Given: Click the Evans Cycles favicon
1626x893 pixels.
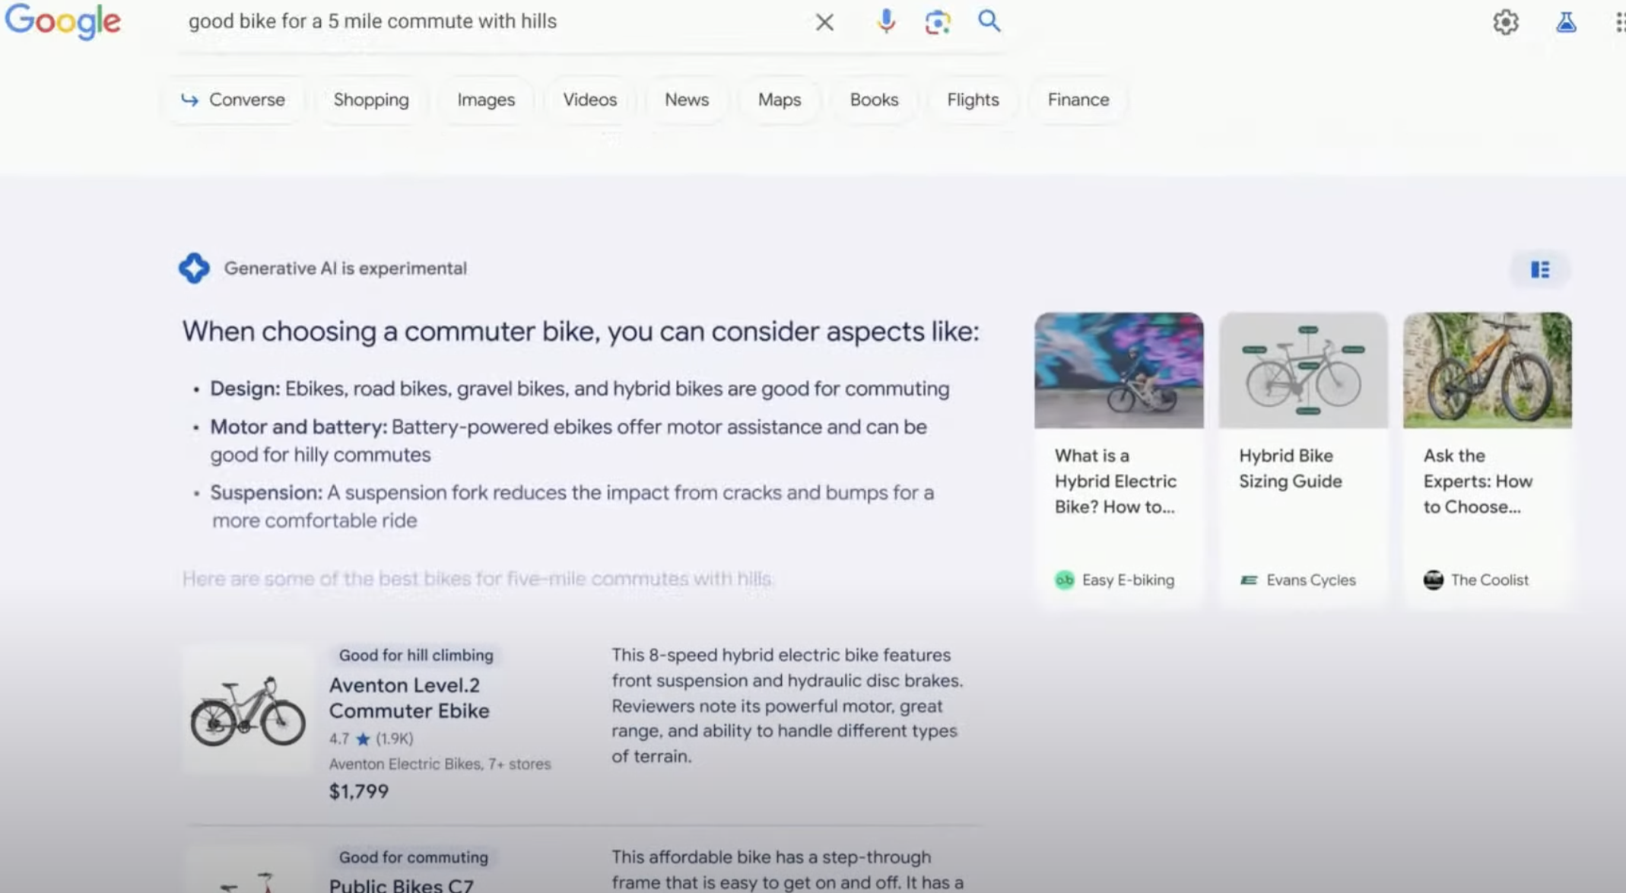Looking at the screenshot, I should (x=1249, y=580).
